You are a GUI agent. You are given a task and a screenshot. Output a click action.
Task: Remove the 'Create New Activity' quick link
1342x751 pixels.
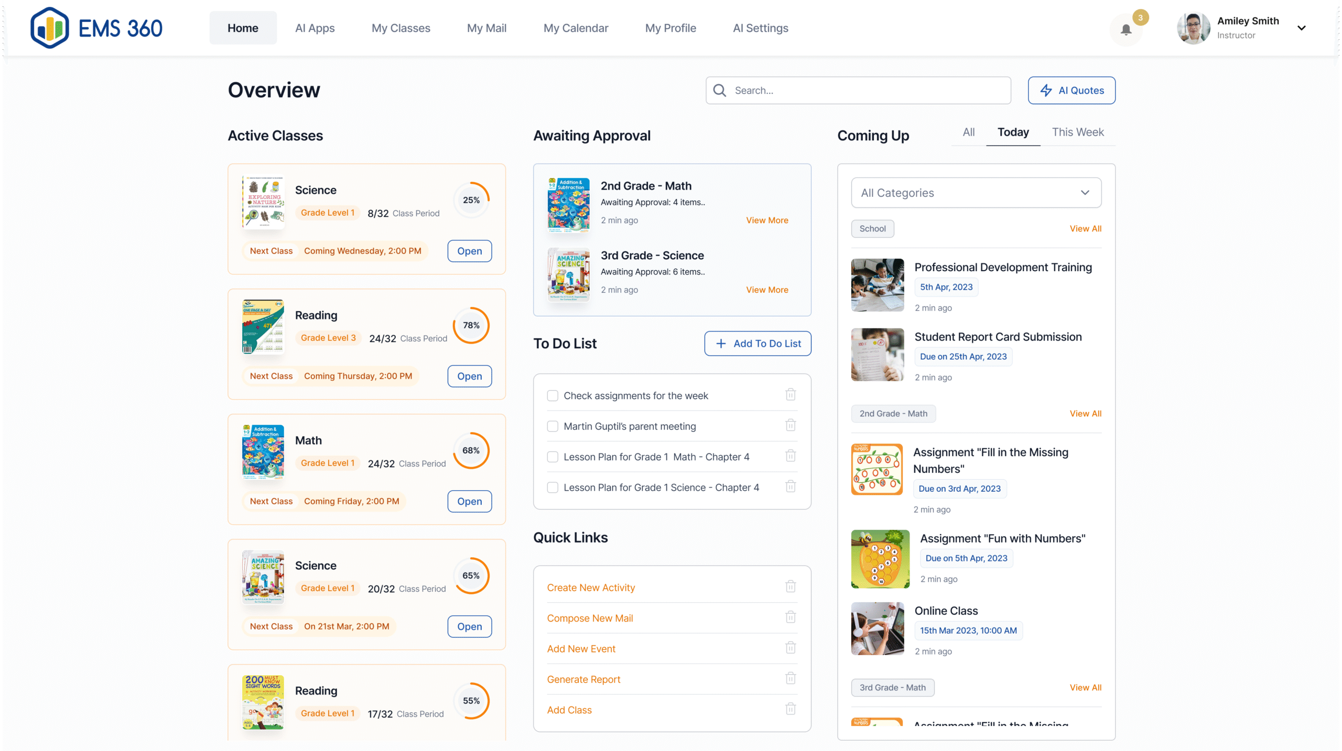[791, 587]
